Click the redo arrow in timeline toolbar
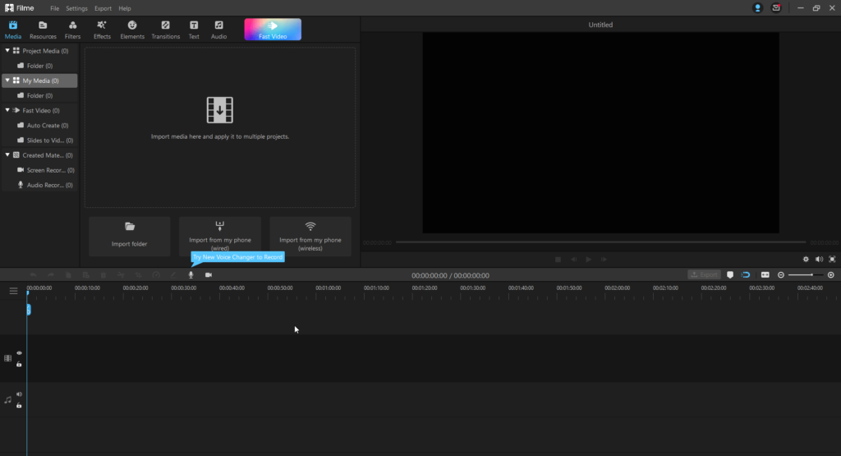The height and width of the screenshot is (456, 841). 51,274
